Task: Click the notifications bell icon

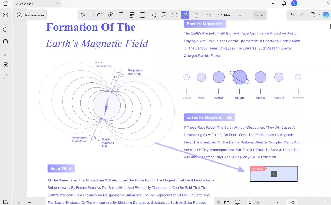Action: [284, 3]
